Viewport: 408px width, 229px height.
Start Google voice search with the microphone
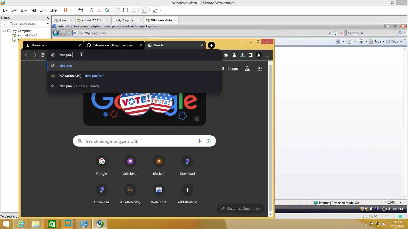[199, 141]
